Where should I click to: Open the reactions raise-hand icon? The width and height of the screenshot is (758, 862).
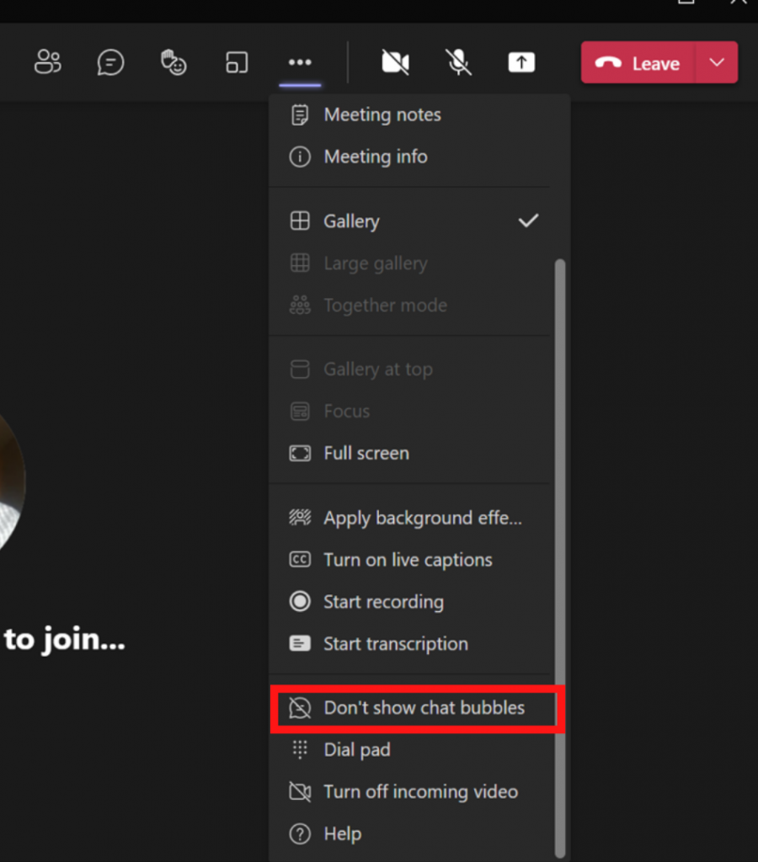(x=173, y=62)
